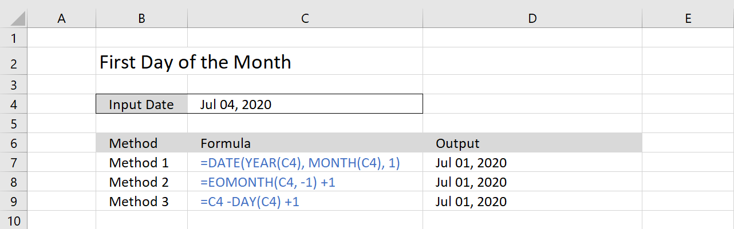Select the C4 -DAY(C4) formula cell

point(305,202)
